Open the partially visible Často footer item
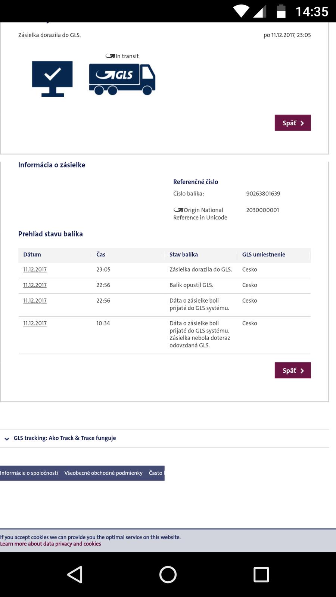This screenshot has width=336, height=597. (x=156, y=473)
